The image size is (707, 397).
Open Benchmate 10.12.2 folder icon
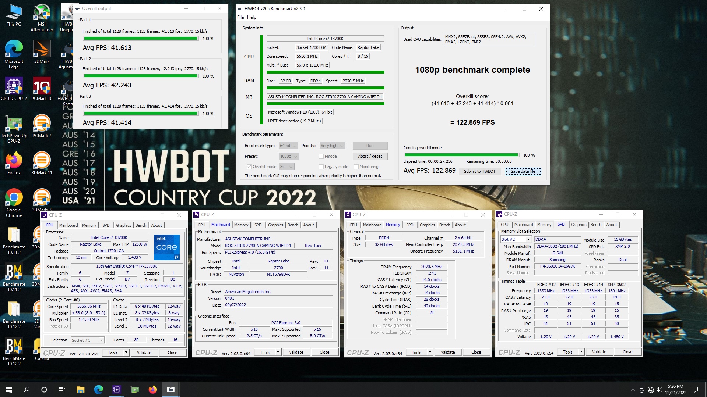click(14, 315)
